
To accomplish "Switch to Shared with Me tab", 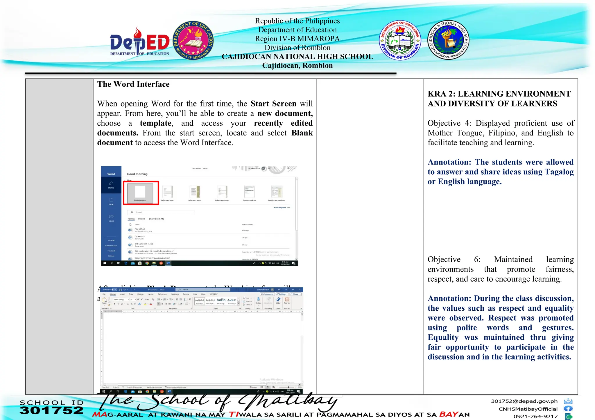I will [x=157, y=219].
